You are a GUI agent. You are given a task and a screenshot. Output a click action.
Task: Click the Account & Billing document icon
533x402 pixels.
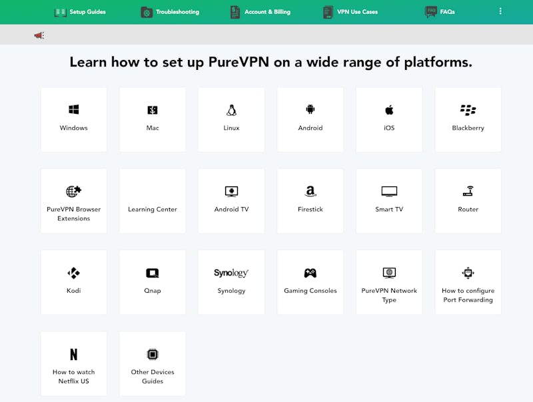tap(235, 12)
